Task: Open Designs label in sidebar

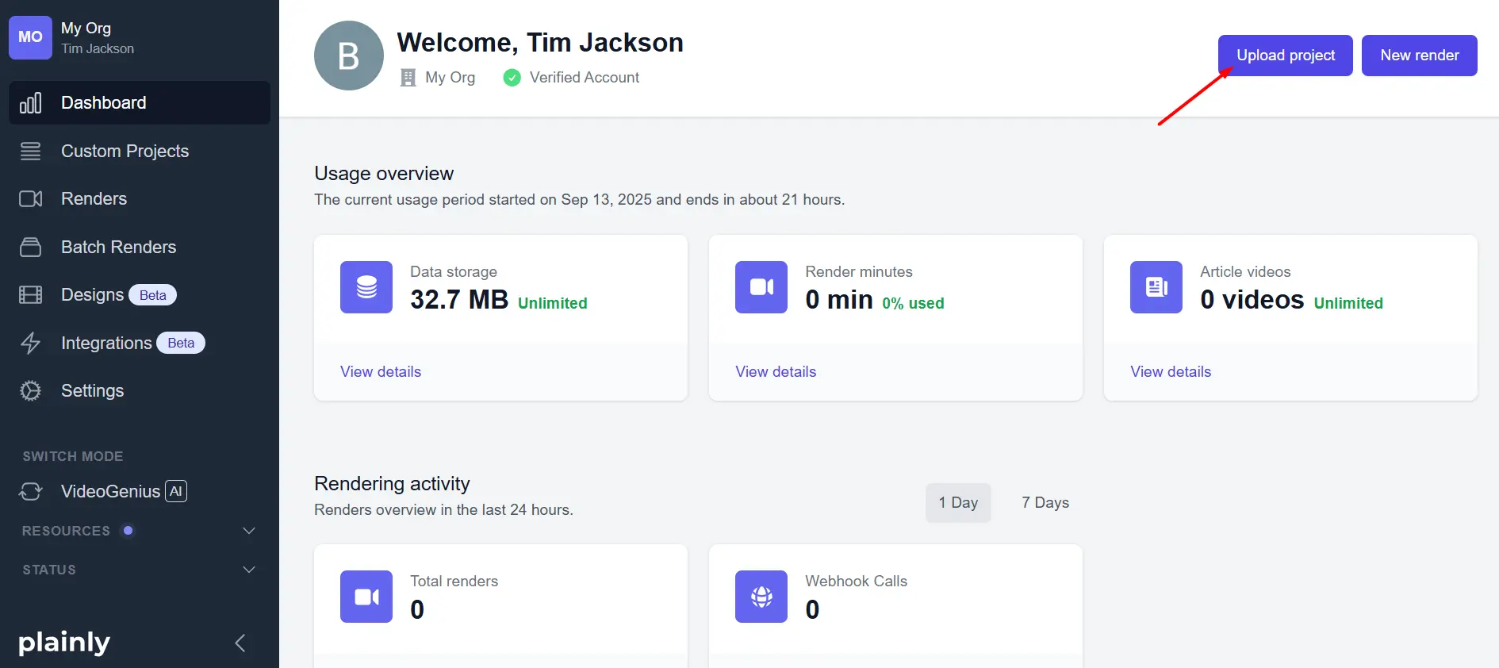Action: point(92,295)
